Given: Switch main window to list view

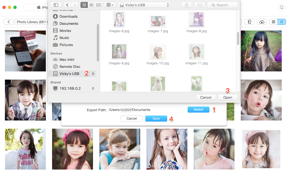Looking at the screenshot, I should [274, 22].
